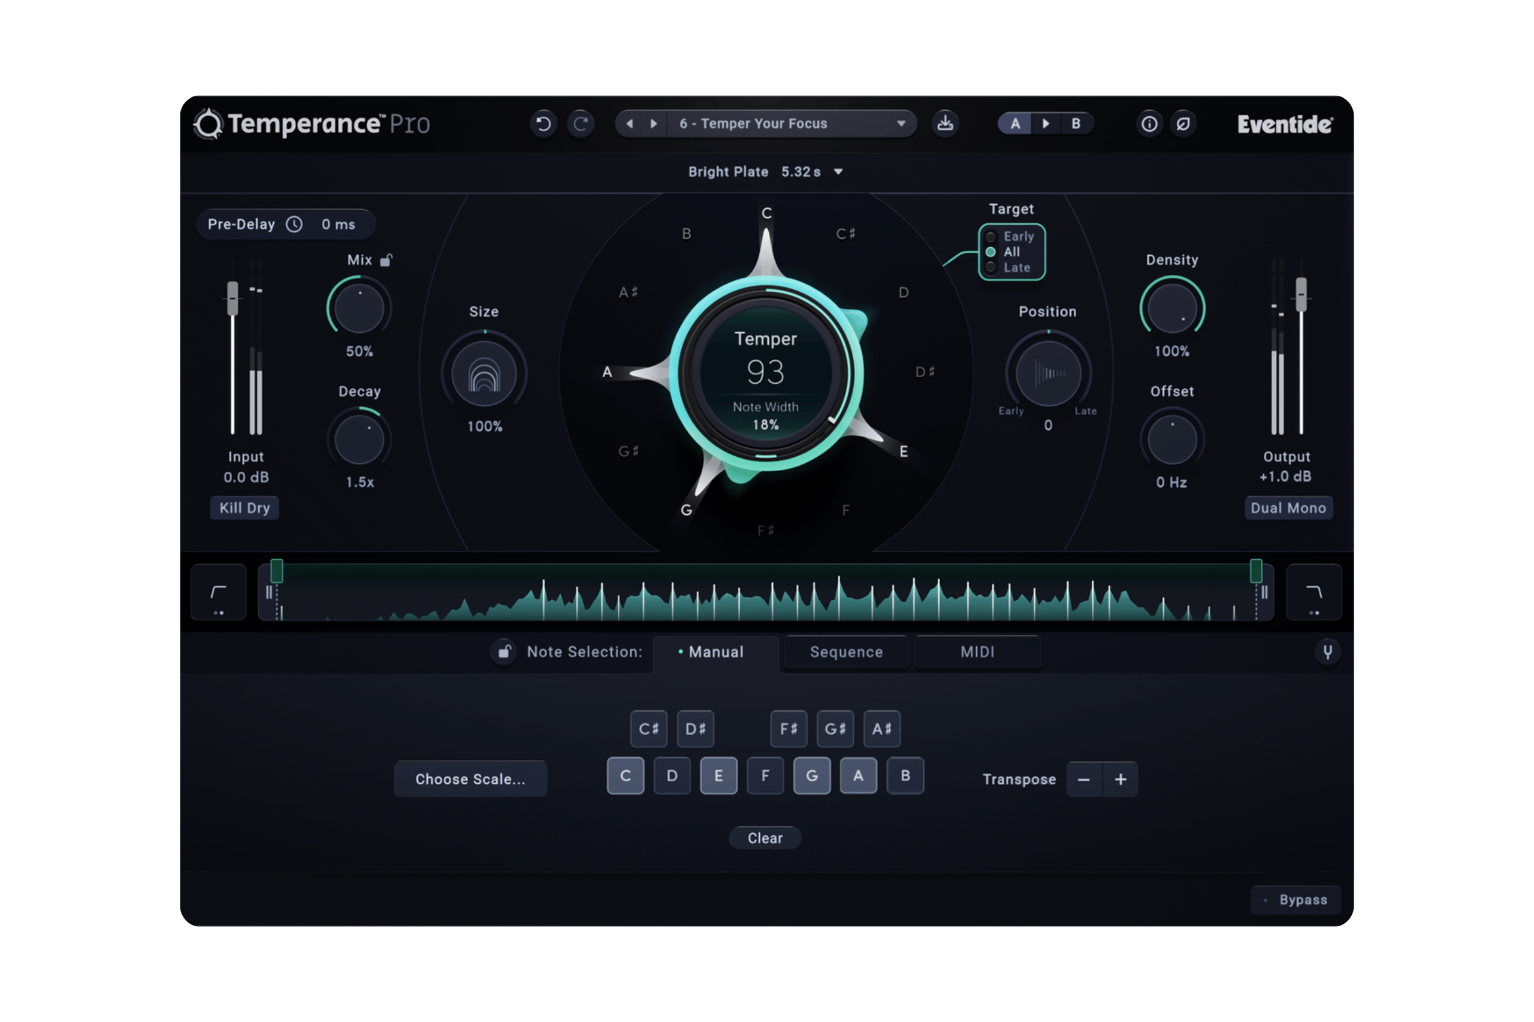Viewport: 1534px width, 1022px height.
Task: Click the Eventide logo
Action: [x=1285, y=124]
